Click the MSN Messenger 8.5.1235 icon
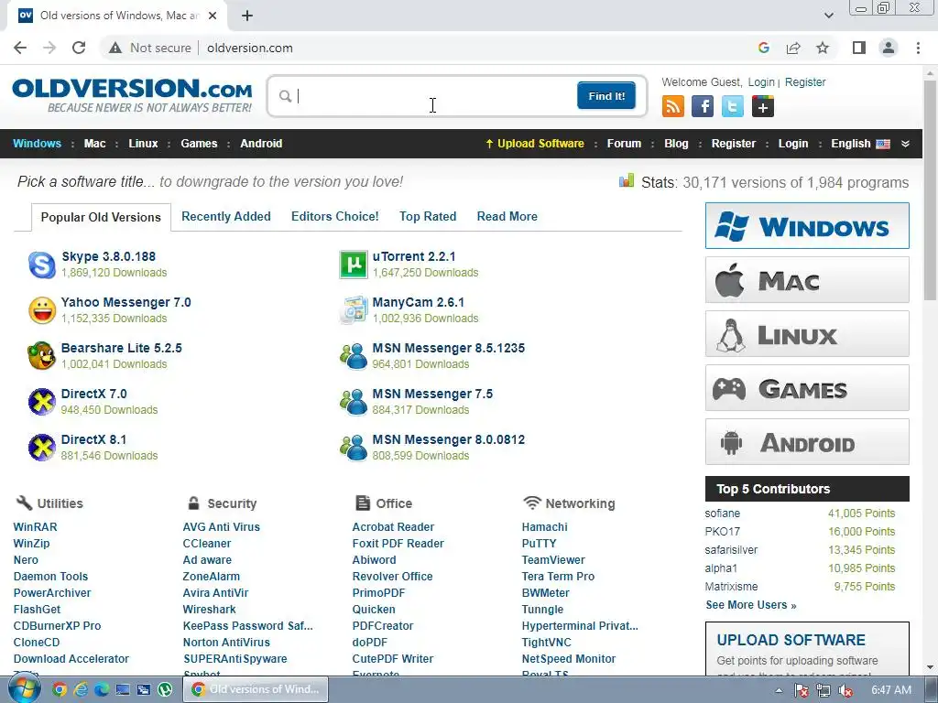Viewport: 938px width, 703px height. pyautogui.click(x=353, y=356)
